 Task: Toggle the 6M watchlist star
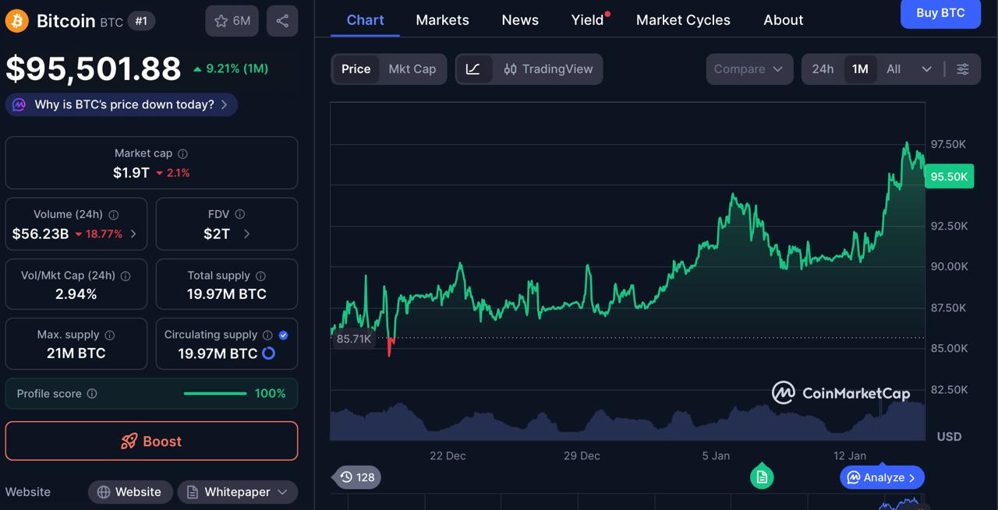click(232, 21)
